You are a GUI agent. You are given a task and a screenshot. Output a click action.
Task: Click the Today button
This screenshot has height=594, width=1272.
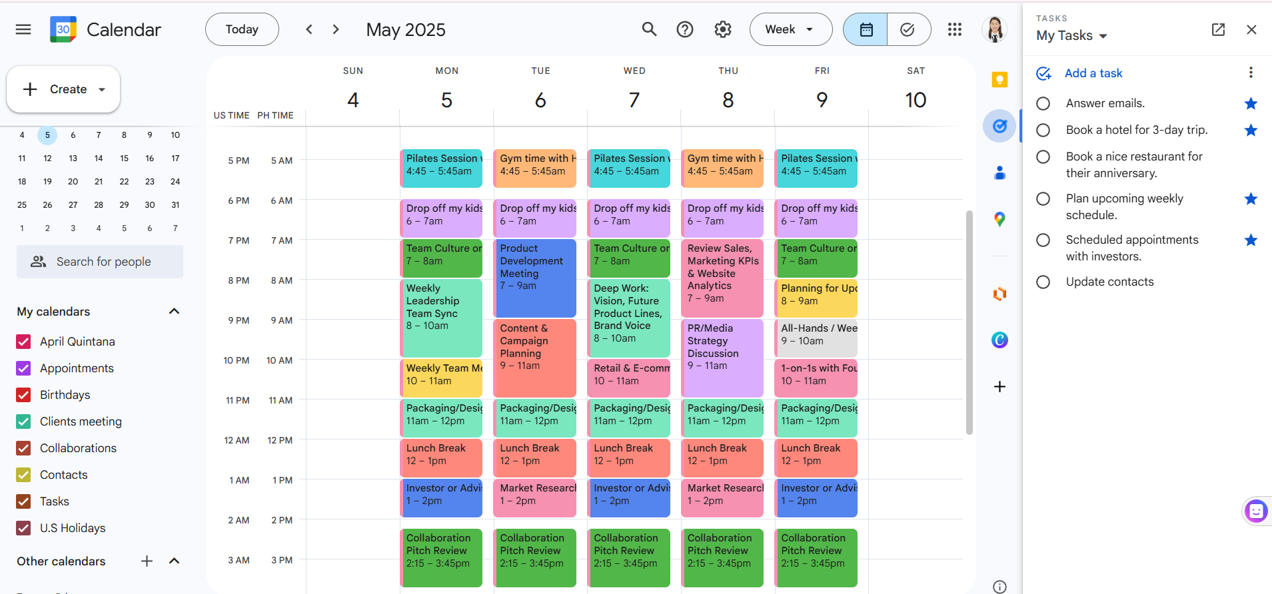click(x=242, y=29)
